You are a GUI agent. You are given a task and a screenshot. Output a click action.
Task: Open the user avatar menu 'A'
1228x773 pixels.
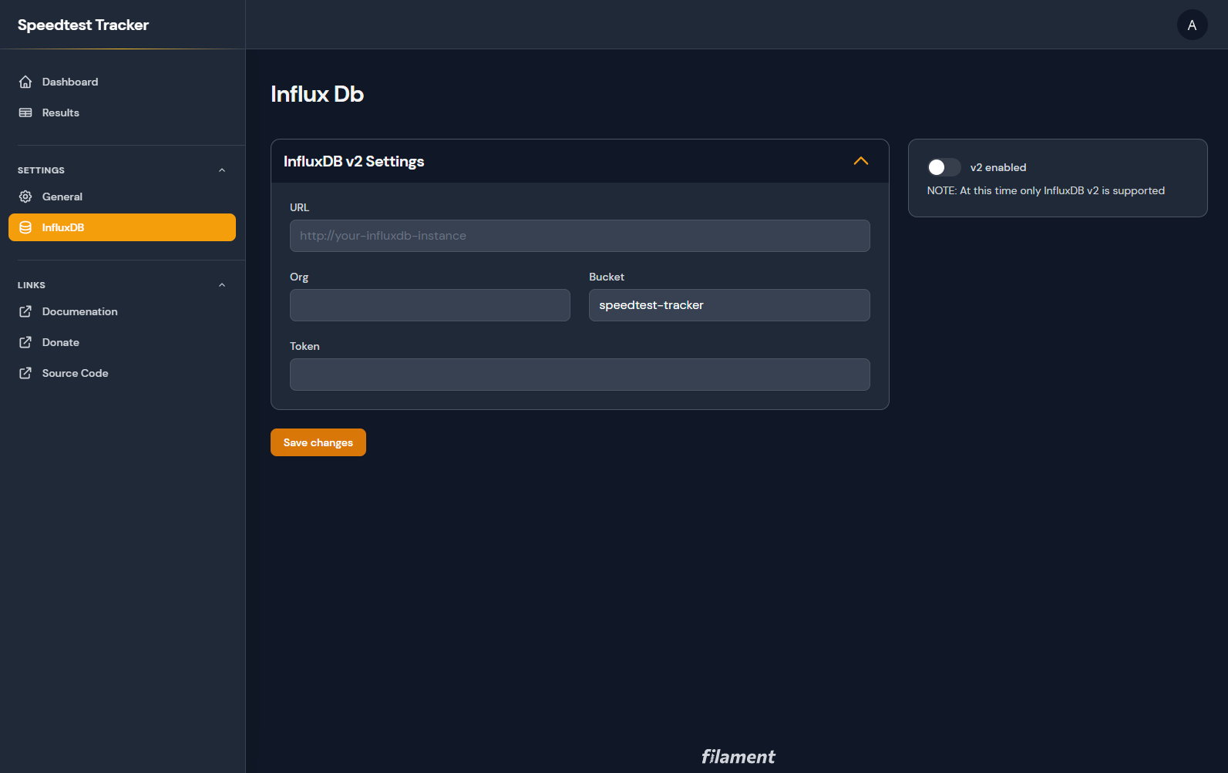(1192, 25)
